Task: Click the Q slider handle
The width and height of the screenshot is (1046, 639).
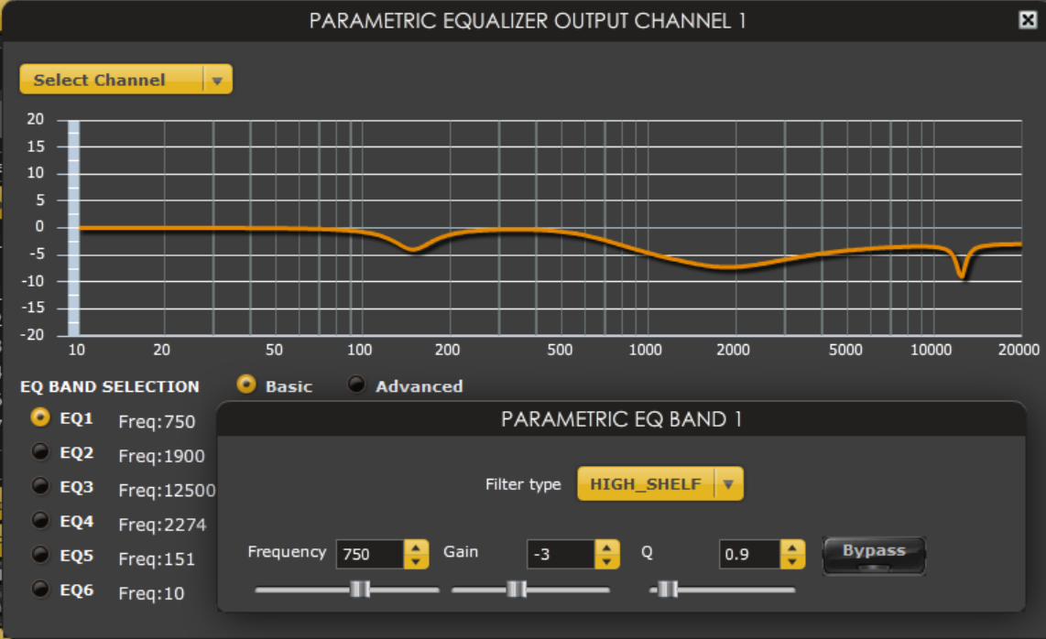Action: 668,589
